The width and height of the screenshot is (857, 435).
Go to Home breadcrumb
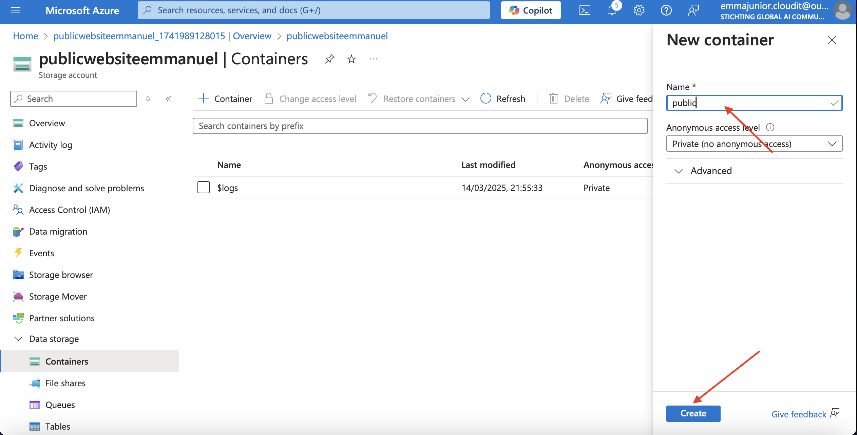tap(25, 36)
